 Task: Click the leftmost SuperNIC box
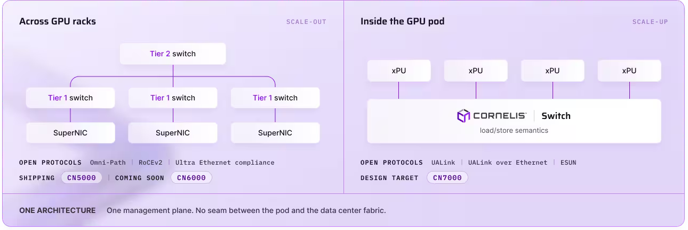coord(70,133)
